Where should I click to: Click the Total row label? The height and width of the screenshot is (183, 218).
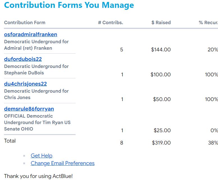[10, 141]
